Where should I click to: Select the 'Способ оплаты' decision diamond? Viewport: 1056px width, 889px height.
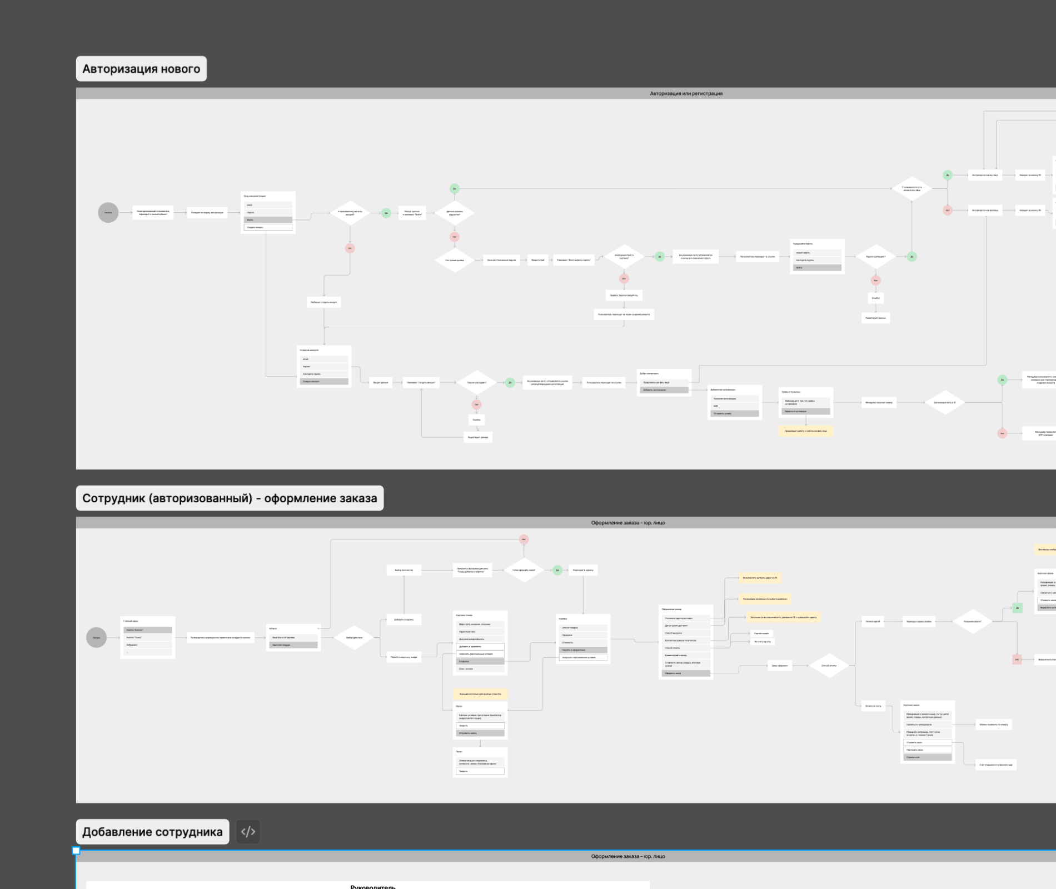(829, 666)
